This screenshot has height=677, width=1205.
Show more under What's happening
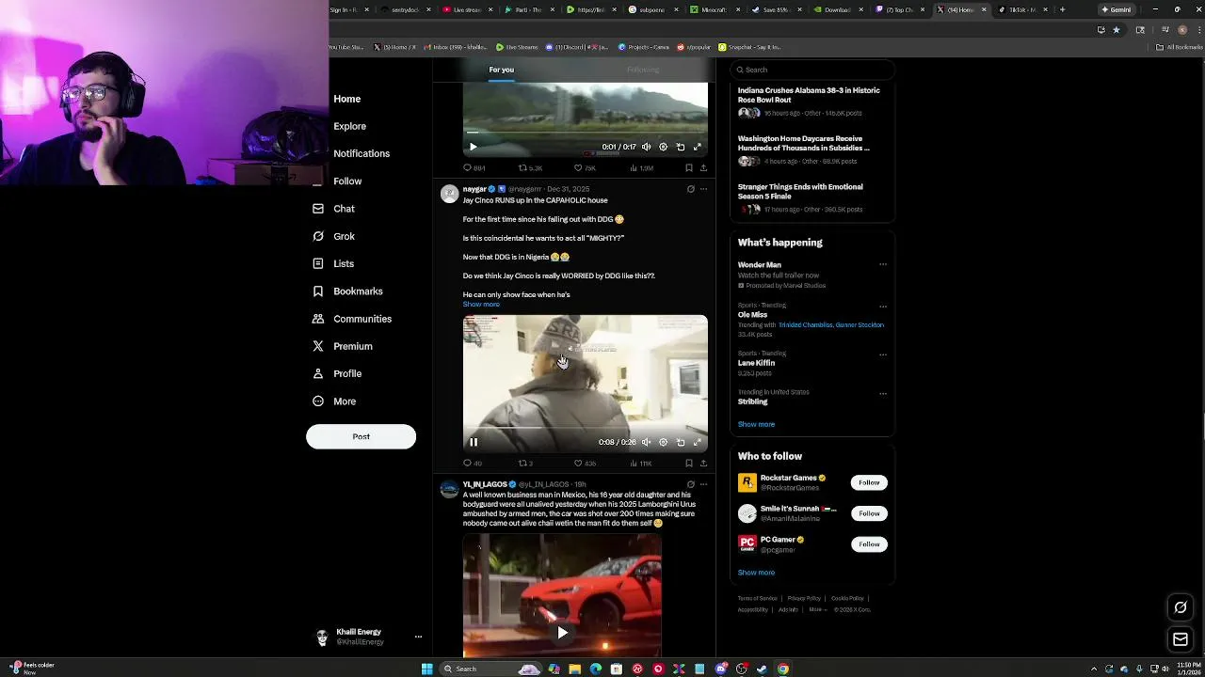pos(756,424)
